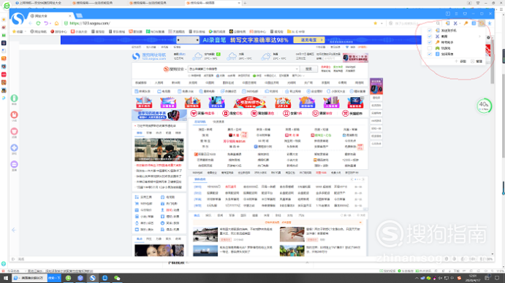The image size is (505, 283).
Task: Reload page using green refresh icon
Action: click(38, 23)
